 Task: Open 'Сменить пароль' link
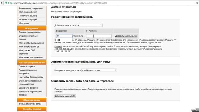coord(27,66)
